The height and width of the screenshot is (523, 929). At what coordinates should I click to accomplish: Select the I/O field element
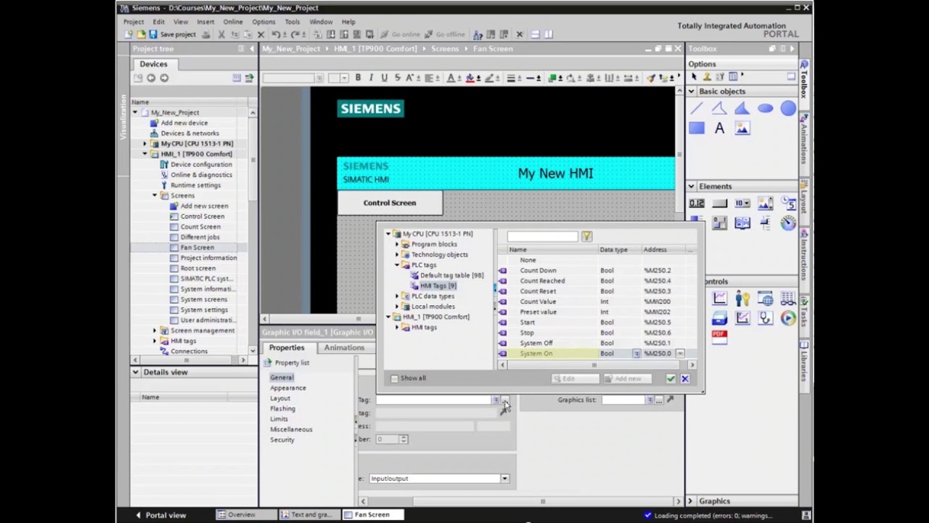pos(697,203)
